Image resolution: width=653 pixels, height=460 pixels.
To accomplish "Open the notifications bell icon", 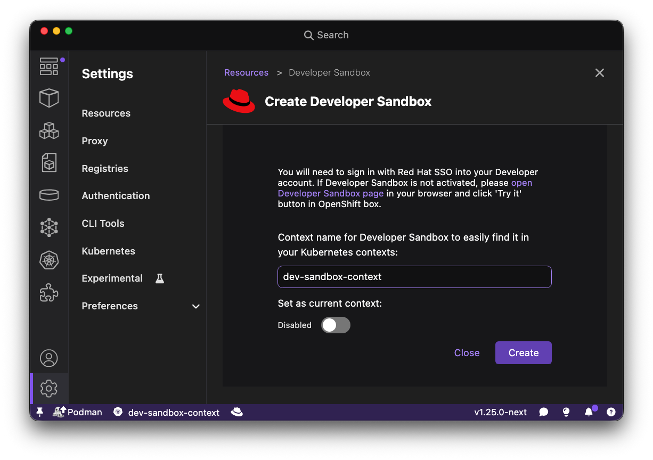I will [x=589, y=412].
